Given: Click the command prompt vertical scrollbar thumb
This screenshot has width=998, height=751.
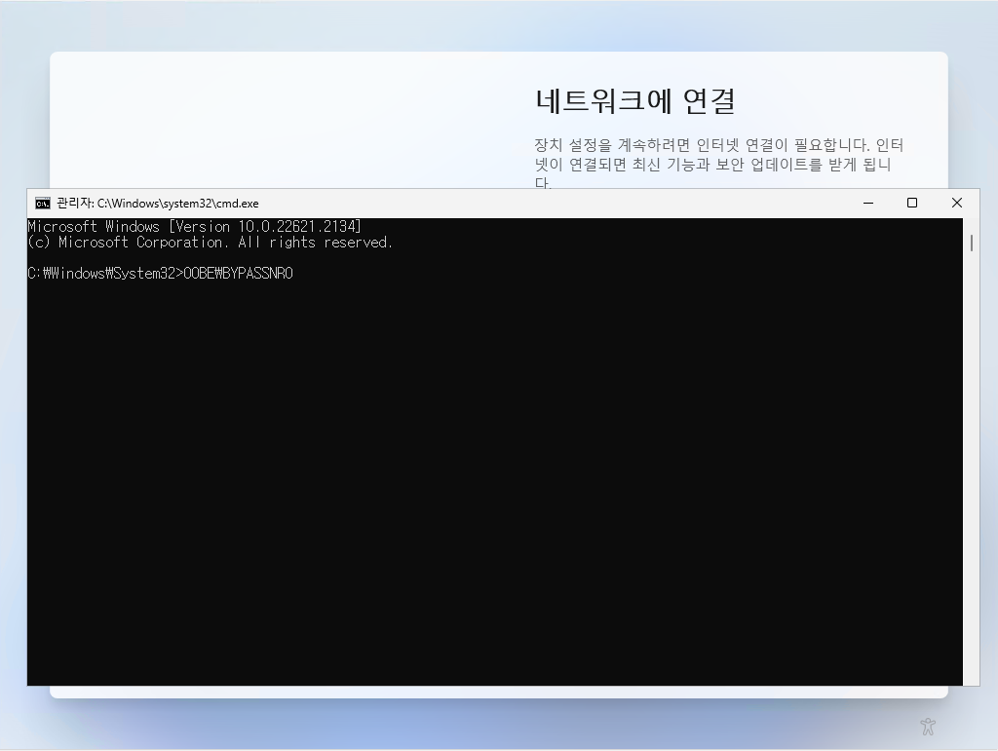Looking at the screenshot, I should coord(972,243).
